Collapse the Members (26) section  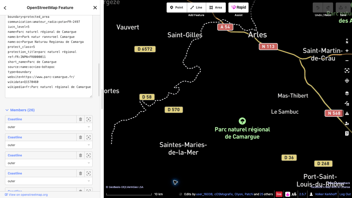(x=20, y=110)
